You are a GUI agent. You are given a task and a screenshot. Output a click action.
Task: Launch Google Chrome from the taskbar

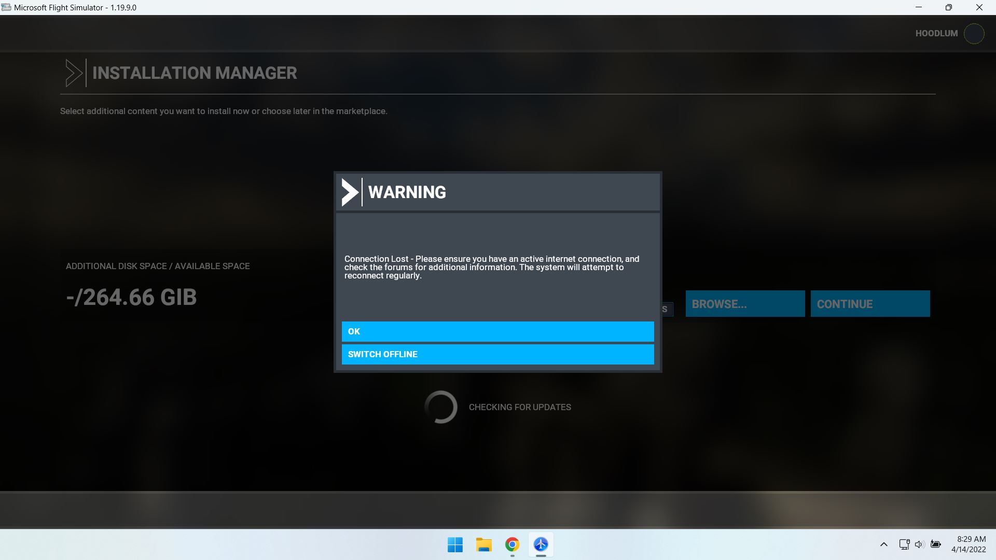tap(511, 544)
